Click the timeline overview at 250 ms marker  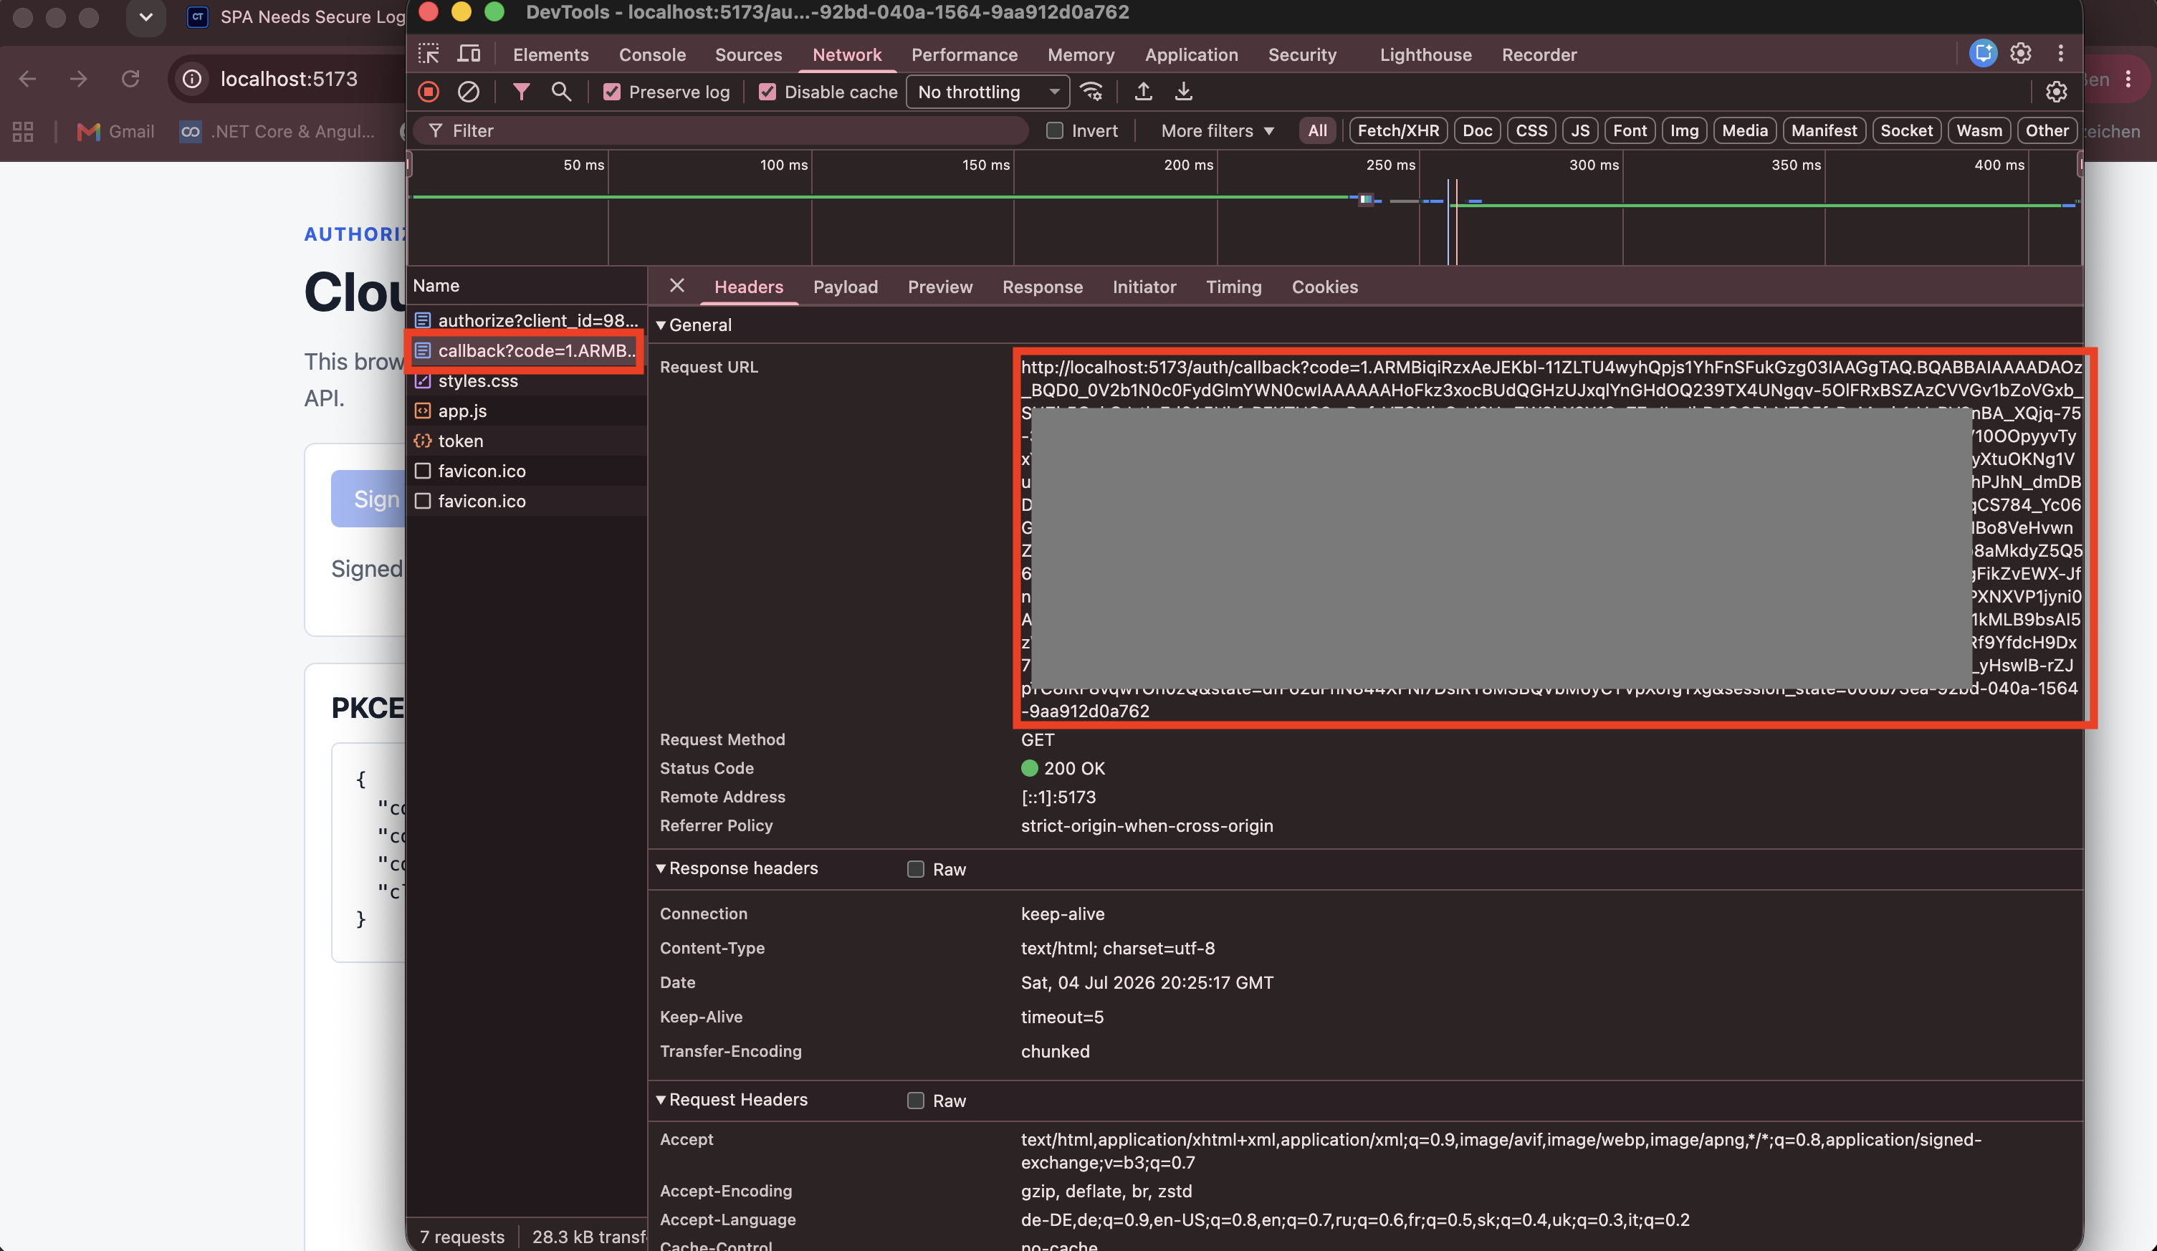pyautogui.click(x=1390, y=164)
